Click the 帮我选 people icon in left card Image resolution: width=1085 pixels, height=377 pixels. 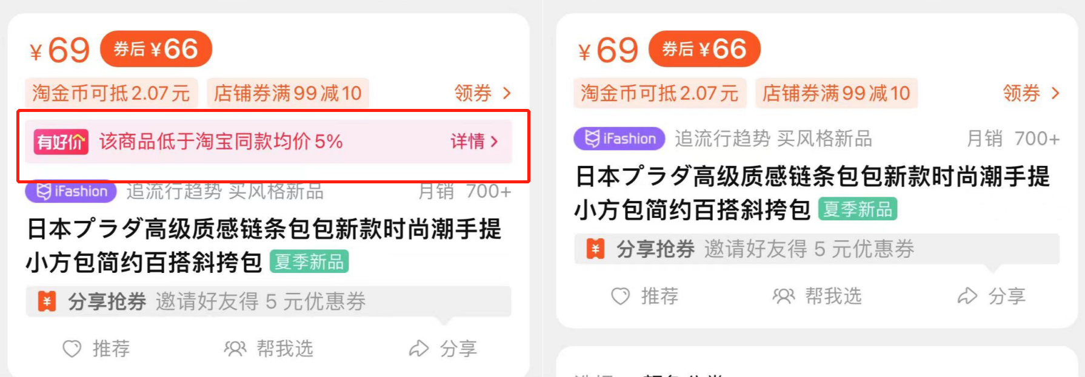click(235, 349)
